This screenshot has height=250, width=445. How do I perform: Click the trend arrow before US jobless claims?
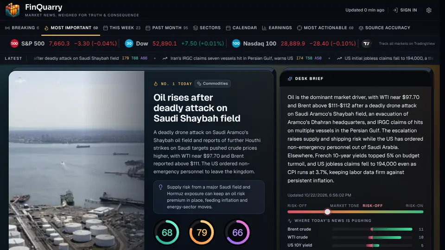[339, 58]
